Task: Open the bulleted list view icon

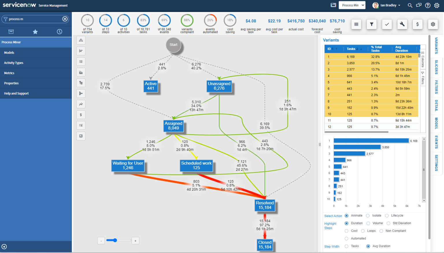Action: 81,62
